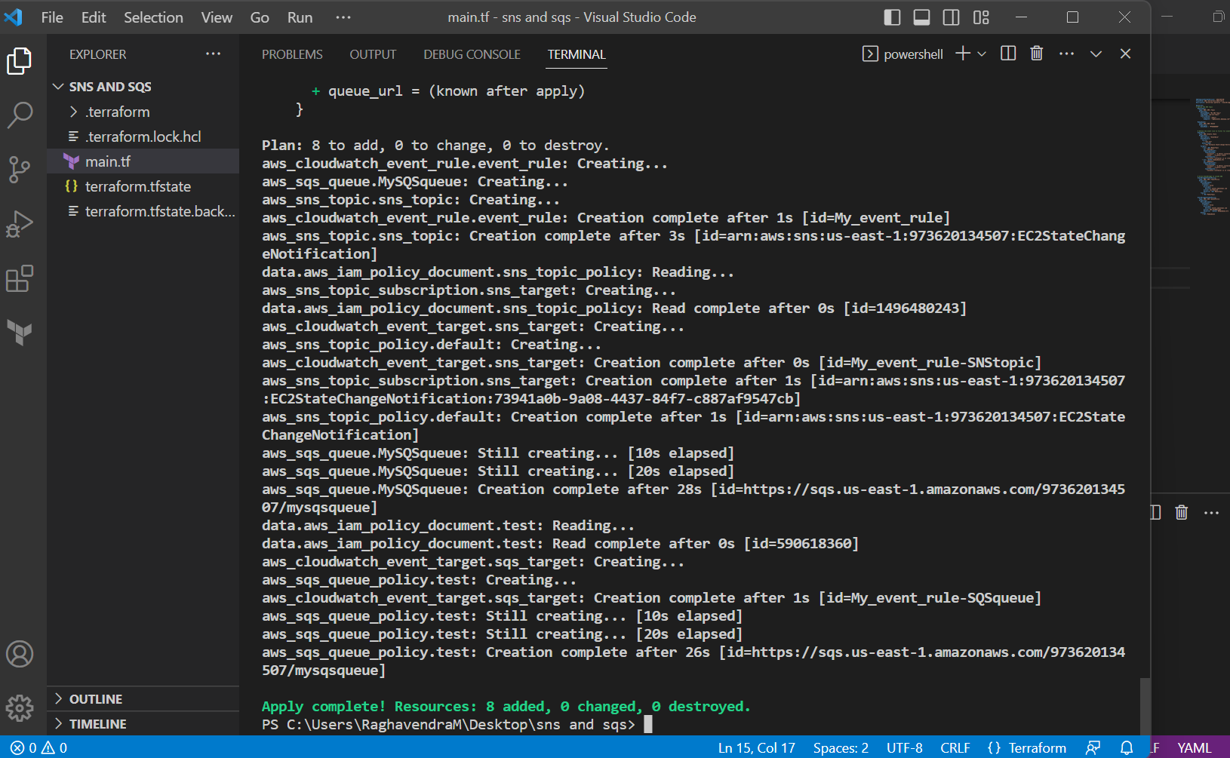This screenshot has height=758, width=1230.
Task: Toggle the primary sidebar visibility
Action: [x=891, y=17]
